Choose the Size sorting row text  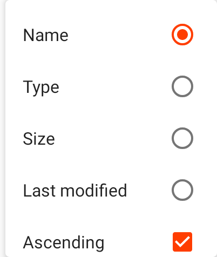(39, 139)
